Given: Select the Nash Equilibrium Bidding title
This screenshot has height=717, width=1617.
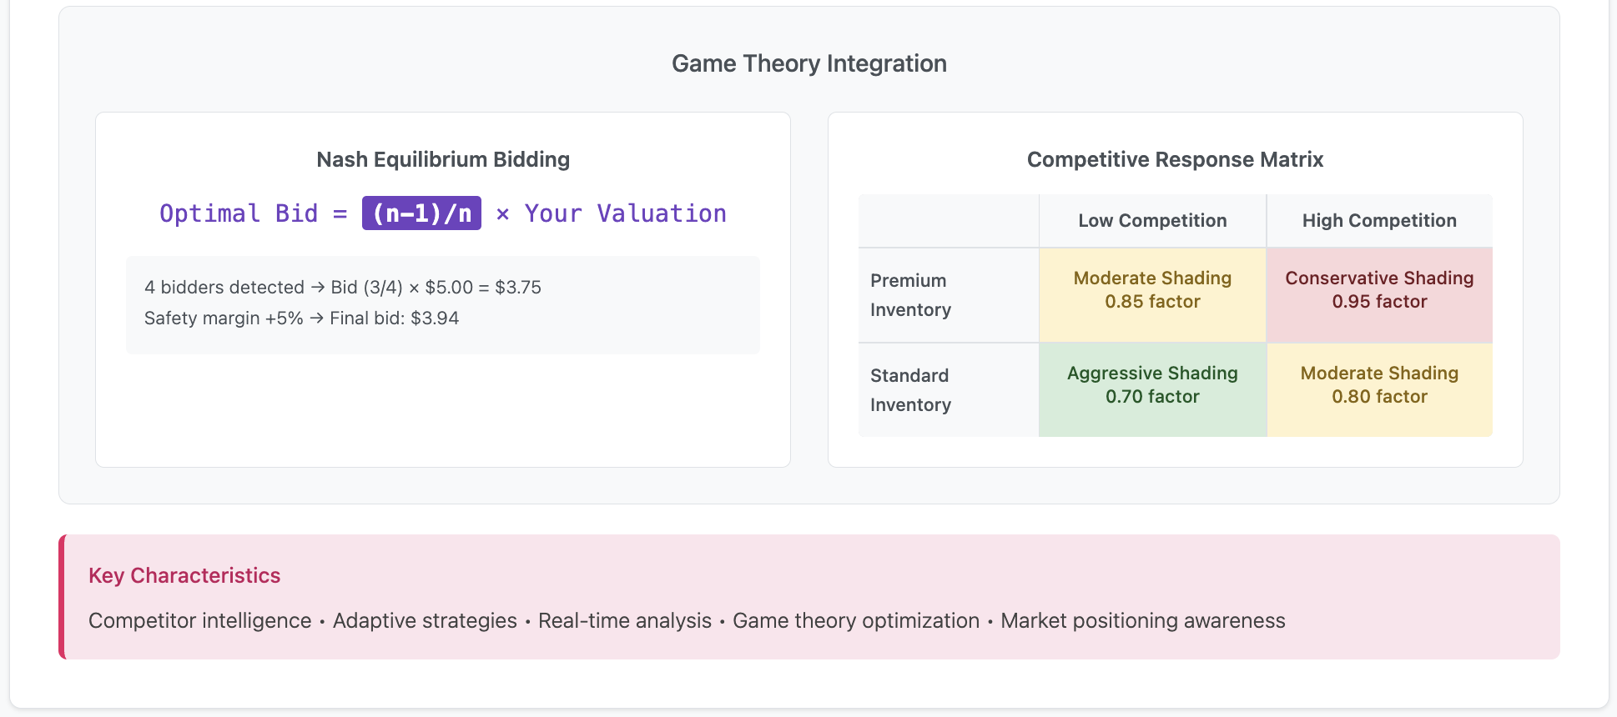Looking at the screenshot, I should tap(443, 159).
